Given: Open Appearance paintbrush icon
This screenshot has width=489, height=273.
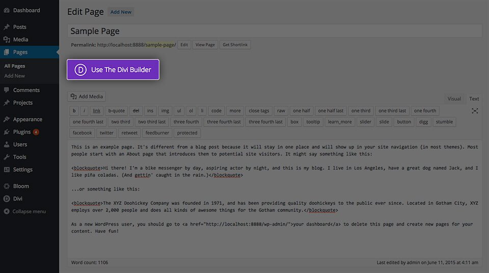Looking at the screenshot, I should tap(7, 119).
